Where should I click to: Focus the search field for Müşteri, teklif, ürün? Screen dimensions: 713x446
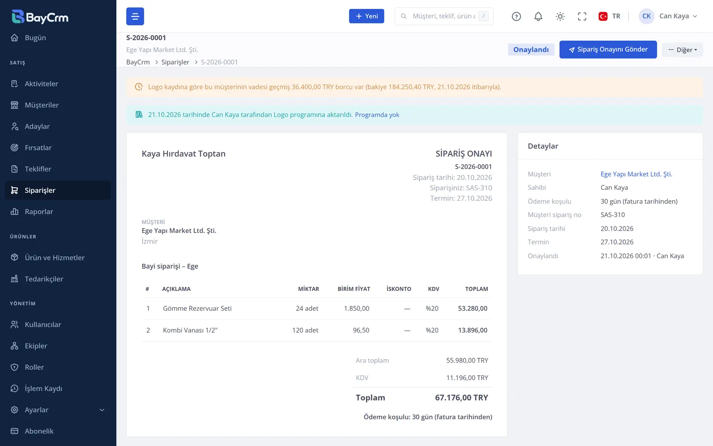[444, 16]
